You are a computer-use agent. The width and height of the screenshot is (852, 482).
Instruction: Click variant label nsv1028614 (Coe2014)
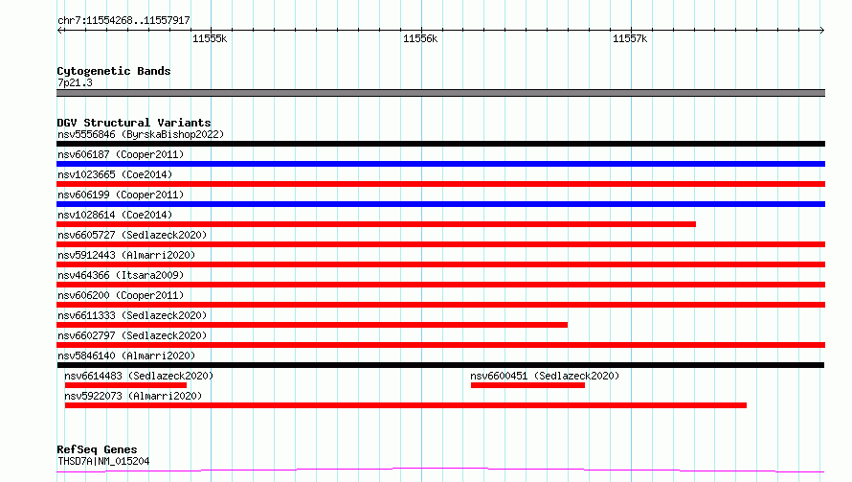click(115, 215)
